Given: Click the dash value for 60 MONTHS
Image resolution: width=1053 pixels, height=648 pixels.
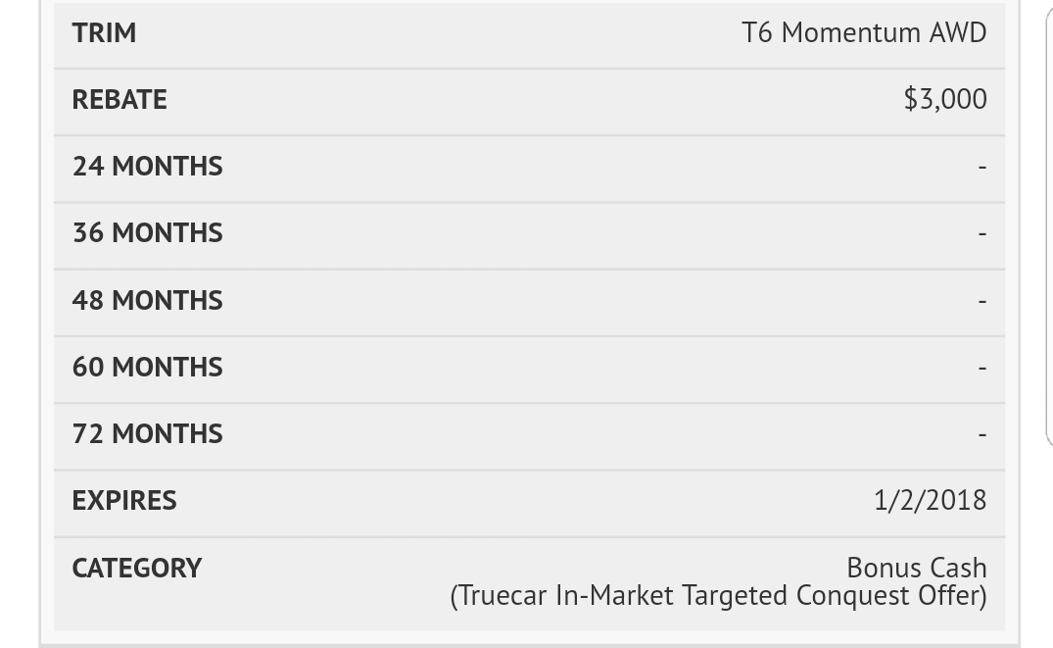Looking at the screenshot, I should click(982, 367).
